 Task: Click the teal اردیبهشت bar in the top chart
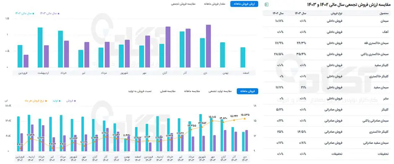point(40,47)
